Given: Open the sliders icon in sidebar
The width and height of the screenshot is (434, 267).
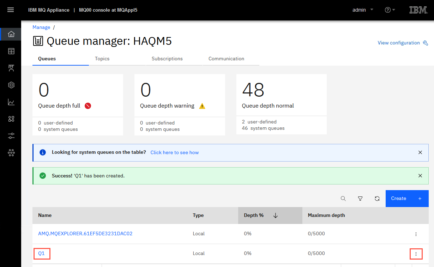Looking at the screenshot, I should pos(11,136).
